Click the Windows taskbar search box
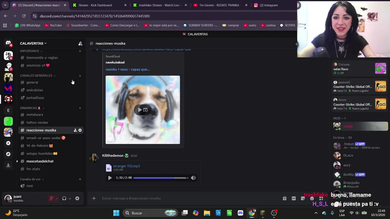The image size is (390, 219). point(151,213)
